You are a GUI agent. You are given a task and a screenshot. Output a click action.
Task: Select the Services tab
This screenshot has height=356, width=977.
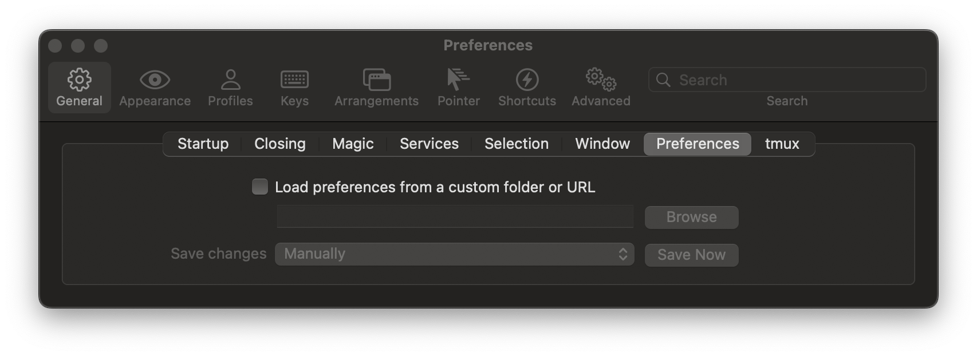pos(429,144)
